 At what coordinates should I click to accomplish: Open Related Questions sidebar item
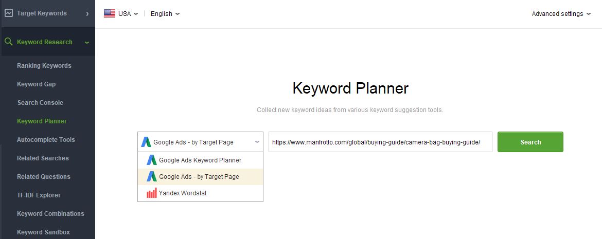pyautogui.click(x=44, y=176)
